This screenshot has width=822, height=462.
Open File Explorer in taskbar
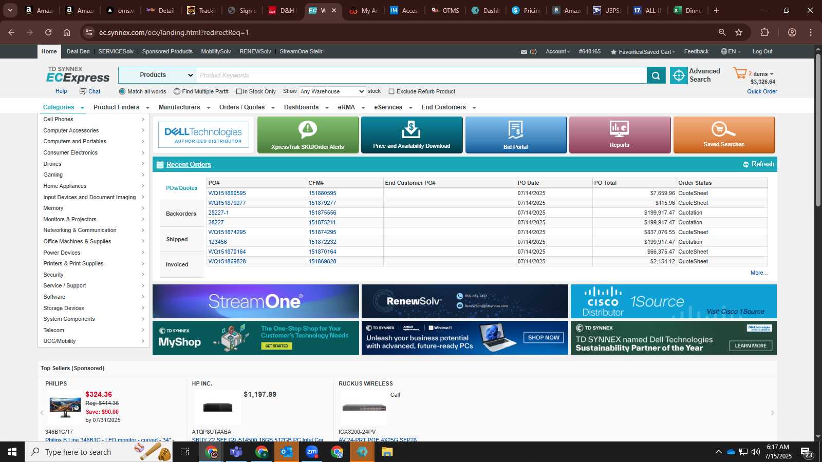tap(387, 452)
